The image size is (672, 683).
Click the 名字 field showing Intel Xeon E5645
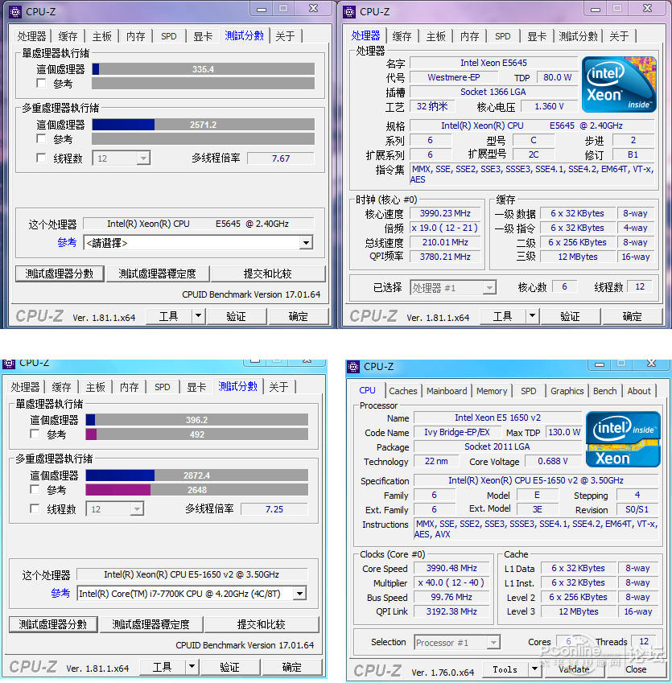click(x=494, y=63)
